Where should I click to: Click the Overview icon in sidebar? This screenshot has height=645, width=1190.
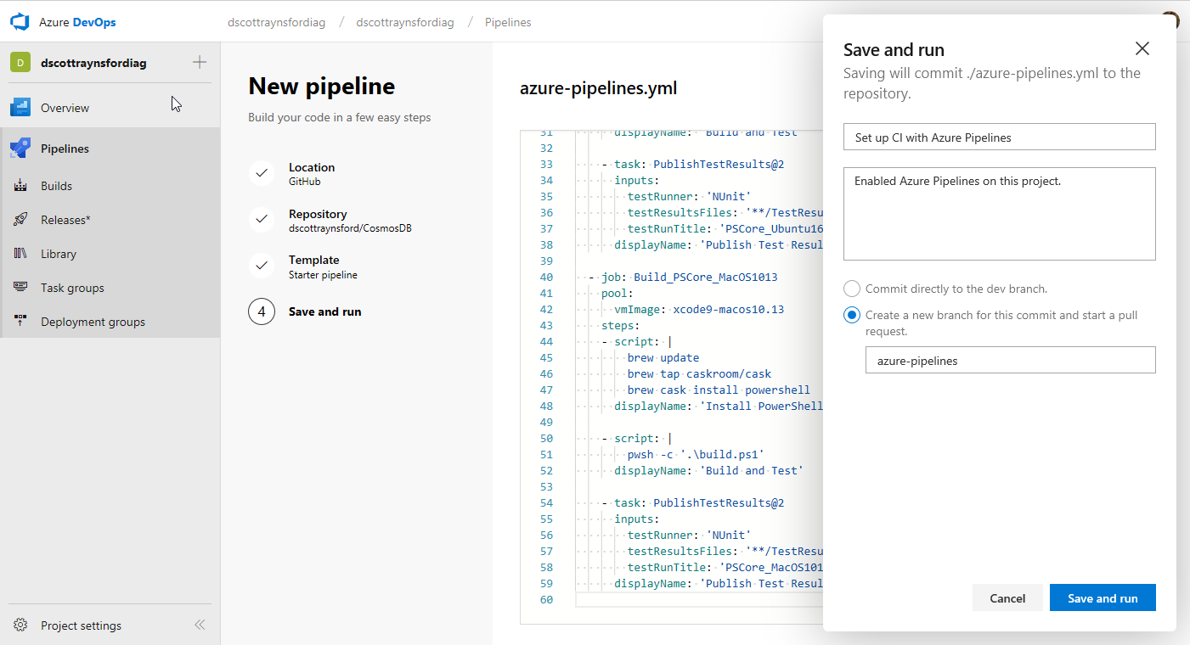[x=20, y=108]
